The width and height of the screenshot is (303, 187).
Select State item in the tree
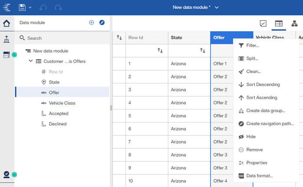[54, 82]
